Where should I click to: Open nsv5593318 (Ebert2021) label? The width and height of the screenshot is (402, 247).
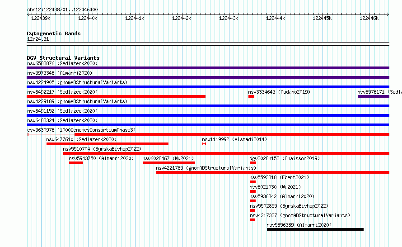[x=279, y=177]
